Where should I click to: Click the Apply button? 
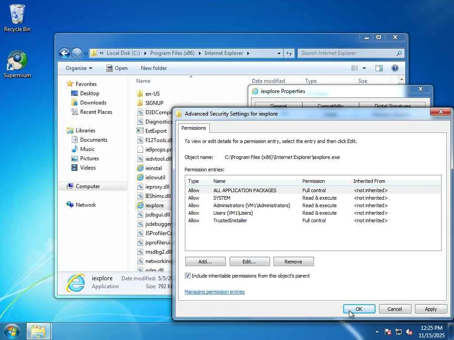click(x=431, y=309)
